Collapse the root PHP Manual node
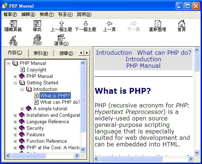 coord(8,63)
